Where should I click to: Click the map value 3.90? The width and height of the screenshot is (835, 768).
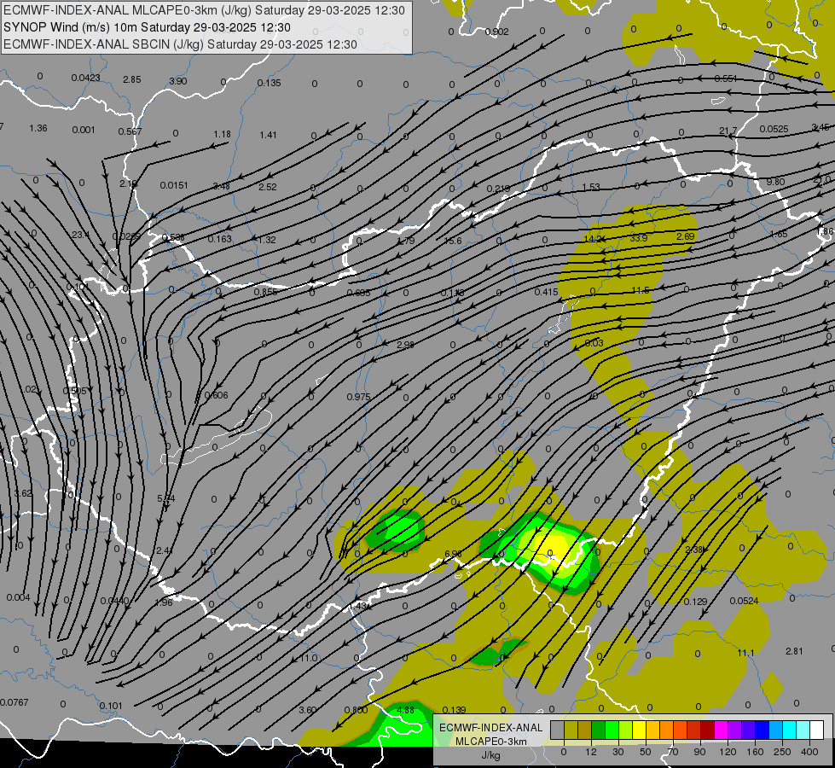click(178, 81)
